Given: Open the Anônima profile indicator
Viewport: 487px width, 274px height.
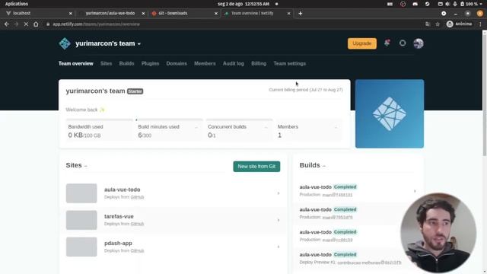Looking at the screenshot, I should pos(460,24).
